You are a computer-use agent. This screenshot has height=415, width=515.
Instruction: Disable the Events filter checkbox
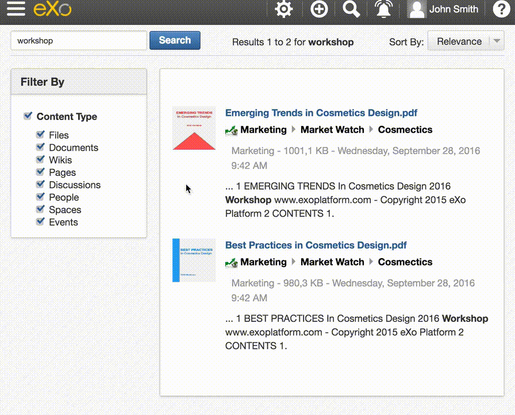pyautogui.click(x=40, y=222)
